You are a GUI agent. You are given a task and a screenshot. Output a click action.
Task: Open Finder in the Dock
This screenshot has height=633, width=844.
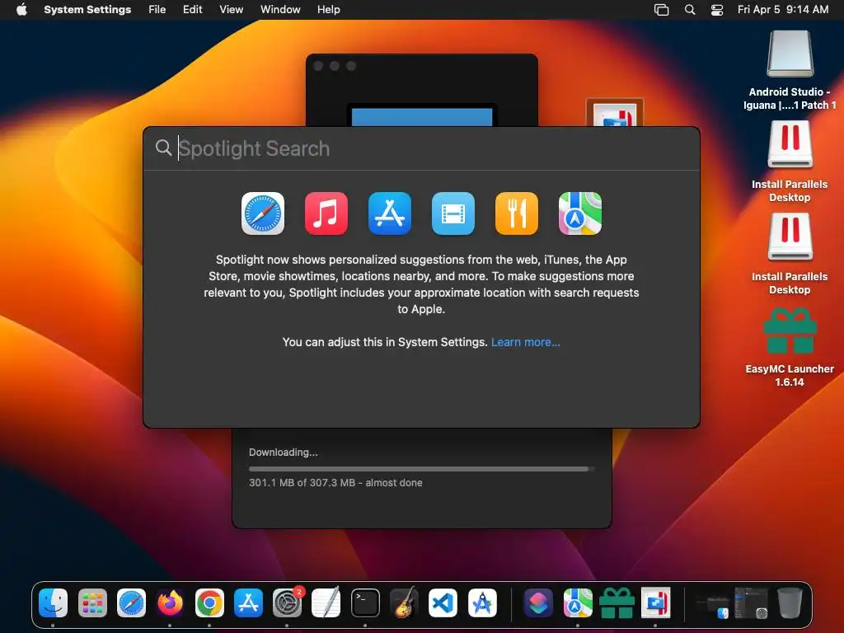tap(53, 603)
